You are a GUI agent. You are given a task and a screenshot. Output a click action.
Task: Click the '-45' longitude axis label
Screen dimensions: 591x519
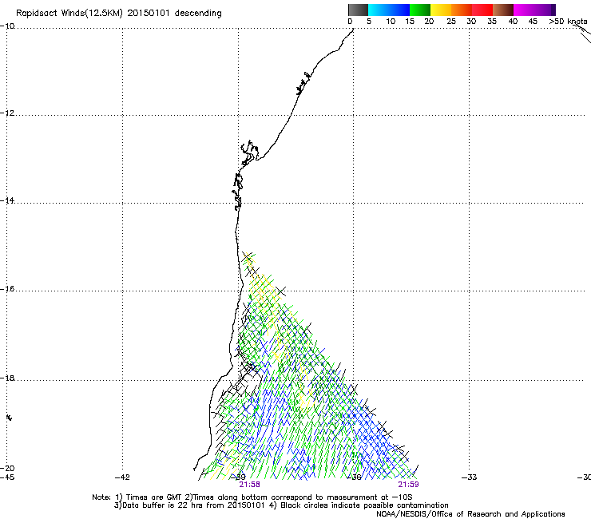pyautogui.click(x=7, y=477)
